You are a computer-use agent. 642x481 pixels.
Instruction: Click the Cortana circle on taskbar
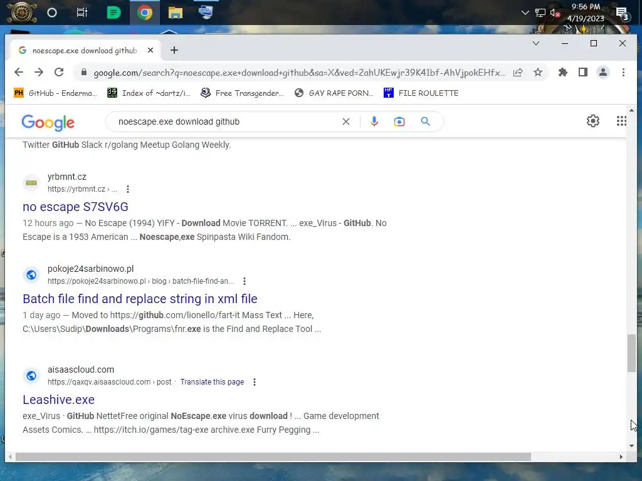point(52,13)
